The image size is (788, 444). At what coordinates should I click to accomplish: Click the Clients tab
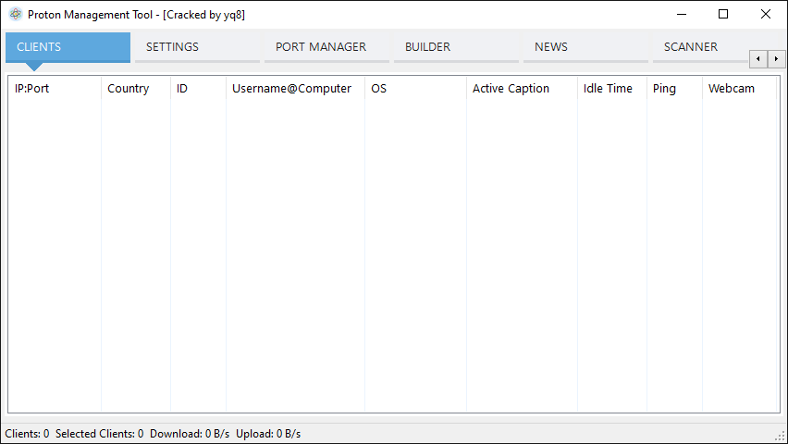[x=39, y=47]
